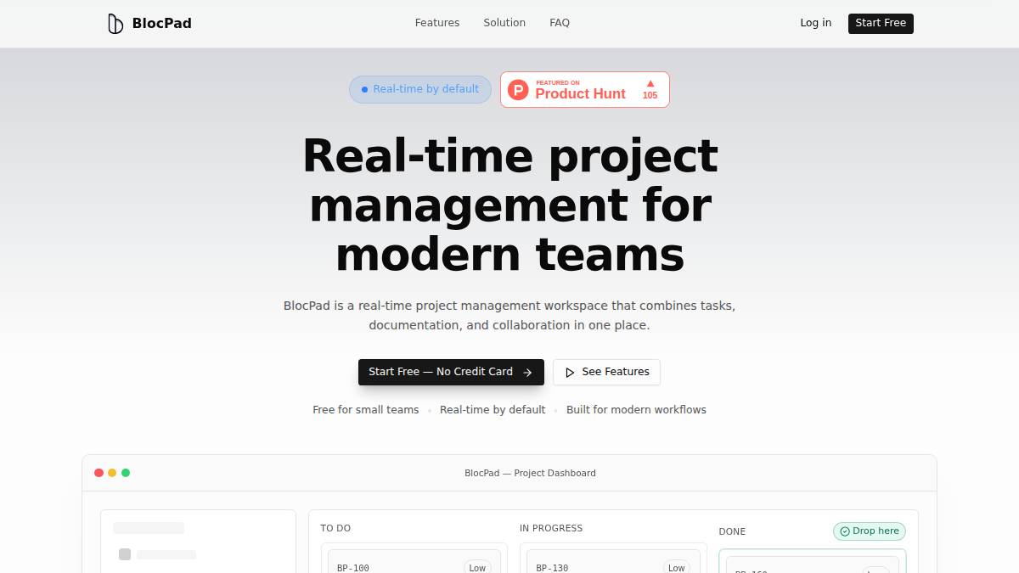Click the green window dot in dashboard mockup
This screenshot has width=1019, height=573.
point(126,473)
